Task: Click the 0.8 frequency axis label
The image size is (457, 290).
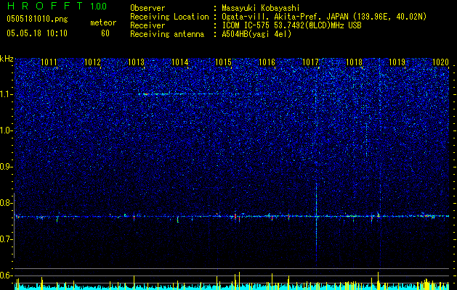Action: [6, 203]
